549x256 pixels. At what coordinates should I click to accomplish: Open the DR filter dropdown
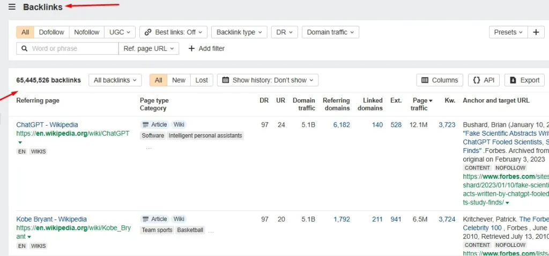pyautogui.click(x=284, y=32)
